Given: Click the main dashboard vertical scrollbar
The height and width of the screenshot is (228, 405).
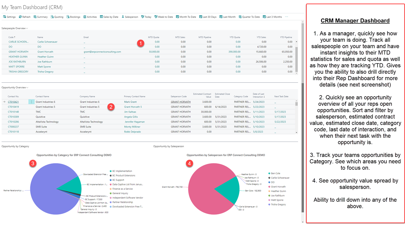Looking at the screenshot, I should tap(303, 147).
